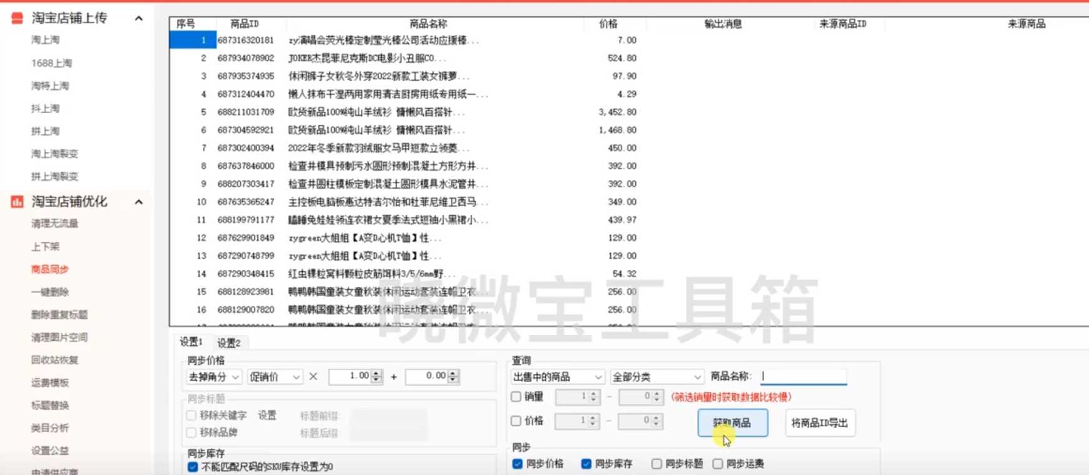This screenshot has width=1089, height=475.
Task: Click the price multiplier 1.00 stepper arrows
Action: click(x=376, y=376)
